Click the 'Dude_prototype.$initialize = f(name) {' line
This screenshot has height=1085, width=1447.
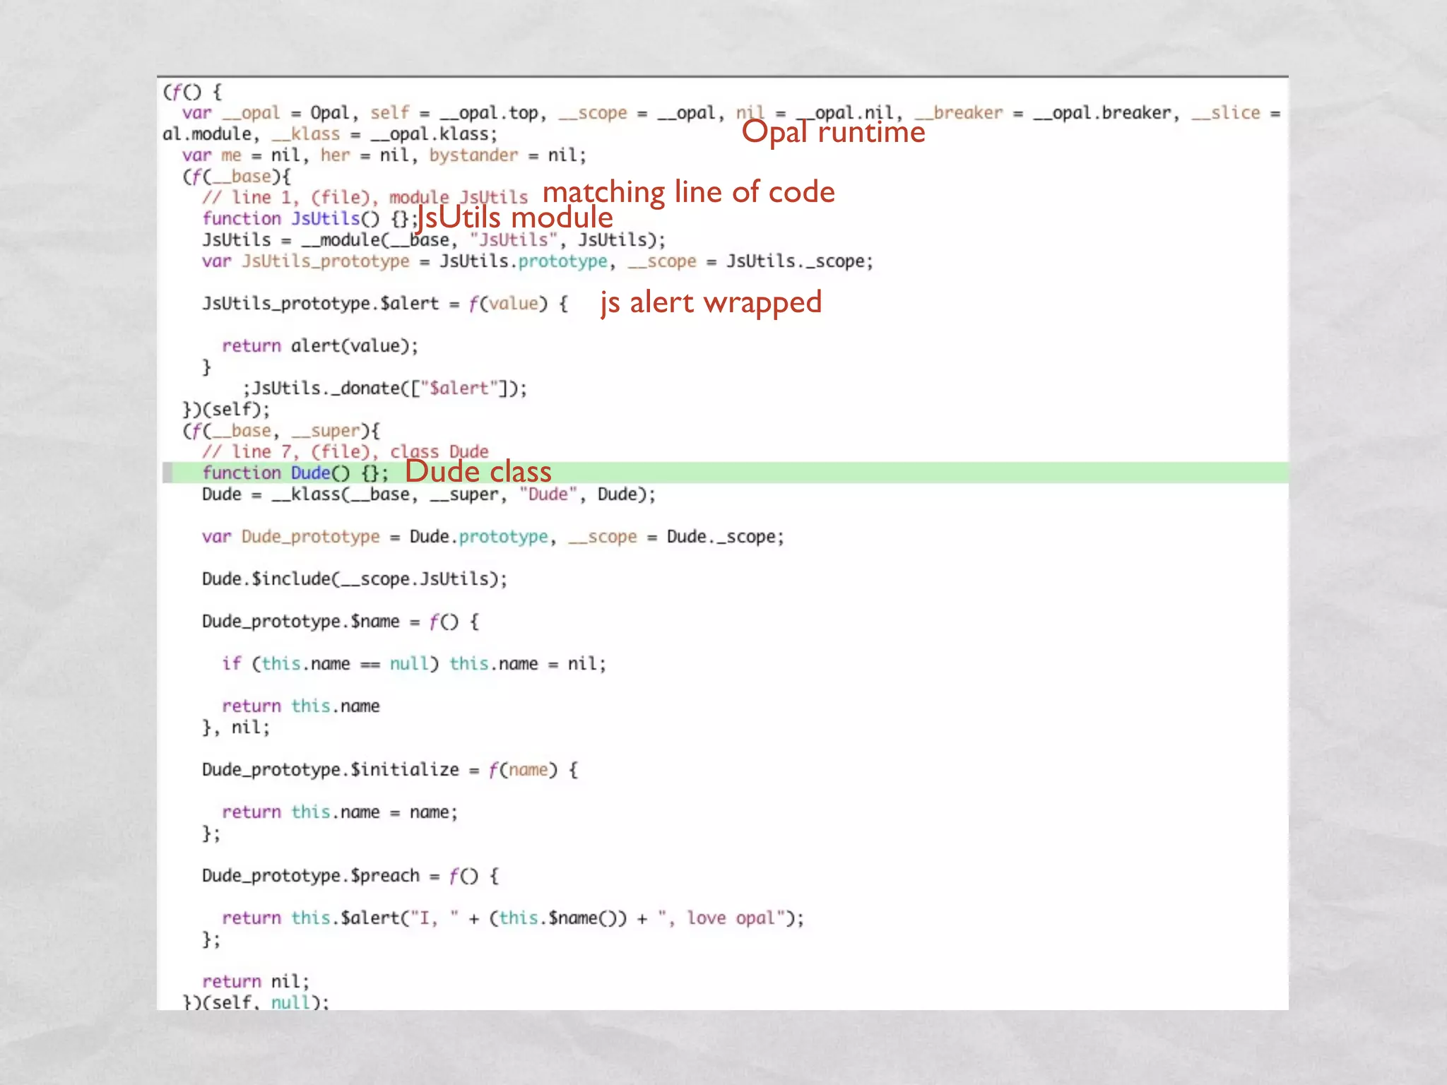(x=390, y=770)
